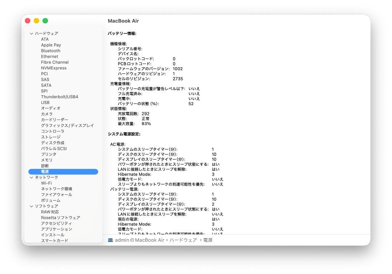Maximize the window with green button
Viewport: 392px width, 274px height.
click(x=45, y=21)
